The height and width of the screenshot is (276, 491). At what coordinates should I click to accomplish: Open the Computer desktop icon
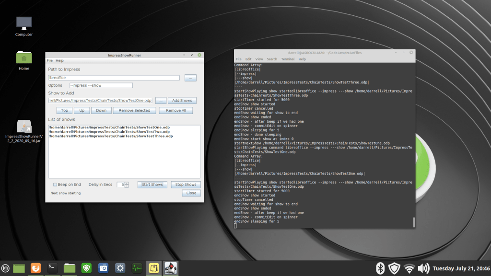click(24, 23)
